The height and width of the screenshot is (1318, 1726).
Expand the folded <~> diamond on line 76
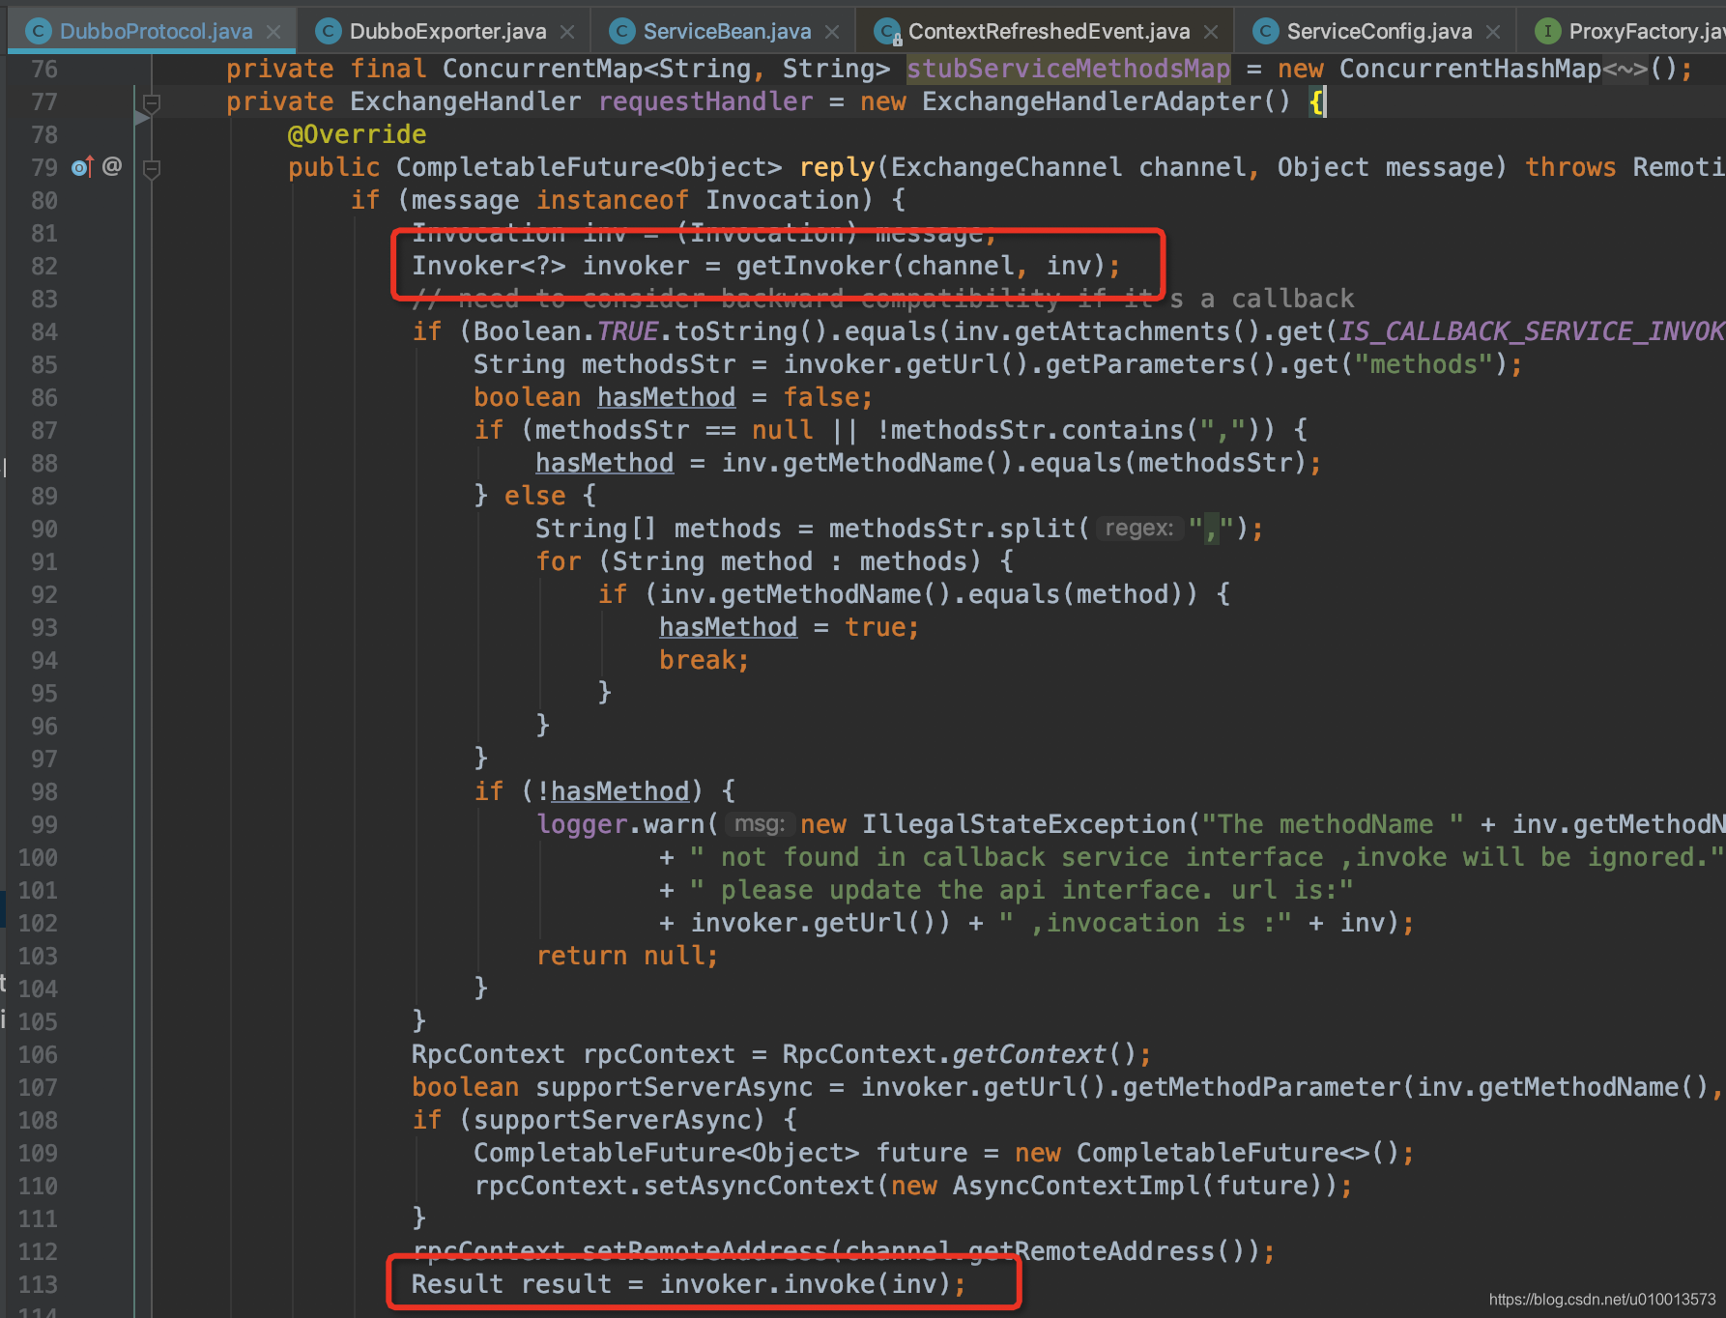tap(1625, 70)
